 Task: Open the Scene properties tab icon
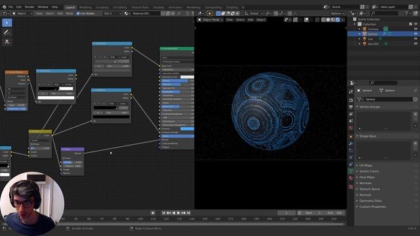coord(351,121)
